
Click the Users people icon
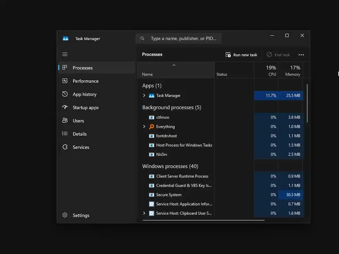(x=65, y=120)
